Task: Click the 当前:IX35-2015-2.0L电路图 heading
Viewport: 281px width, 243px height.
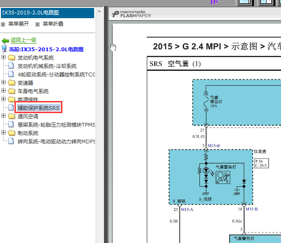Action: 46,49
